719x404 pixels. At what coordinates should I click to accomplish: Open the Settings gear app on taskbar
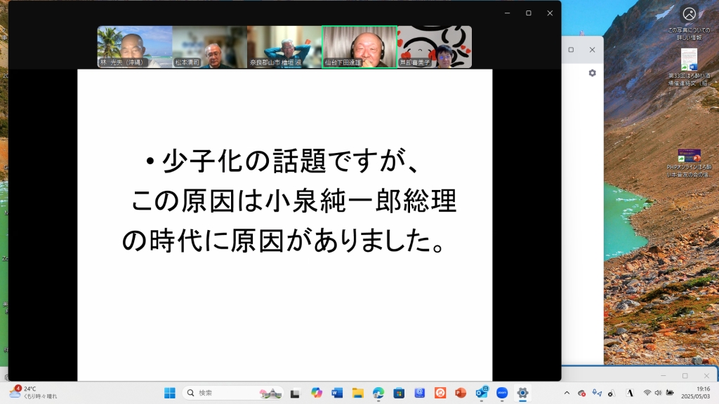click(522, 393)
